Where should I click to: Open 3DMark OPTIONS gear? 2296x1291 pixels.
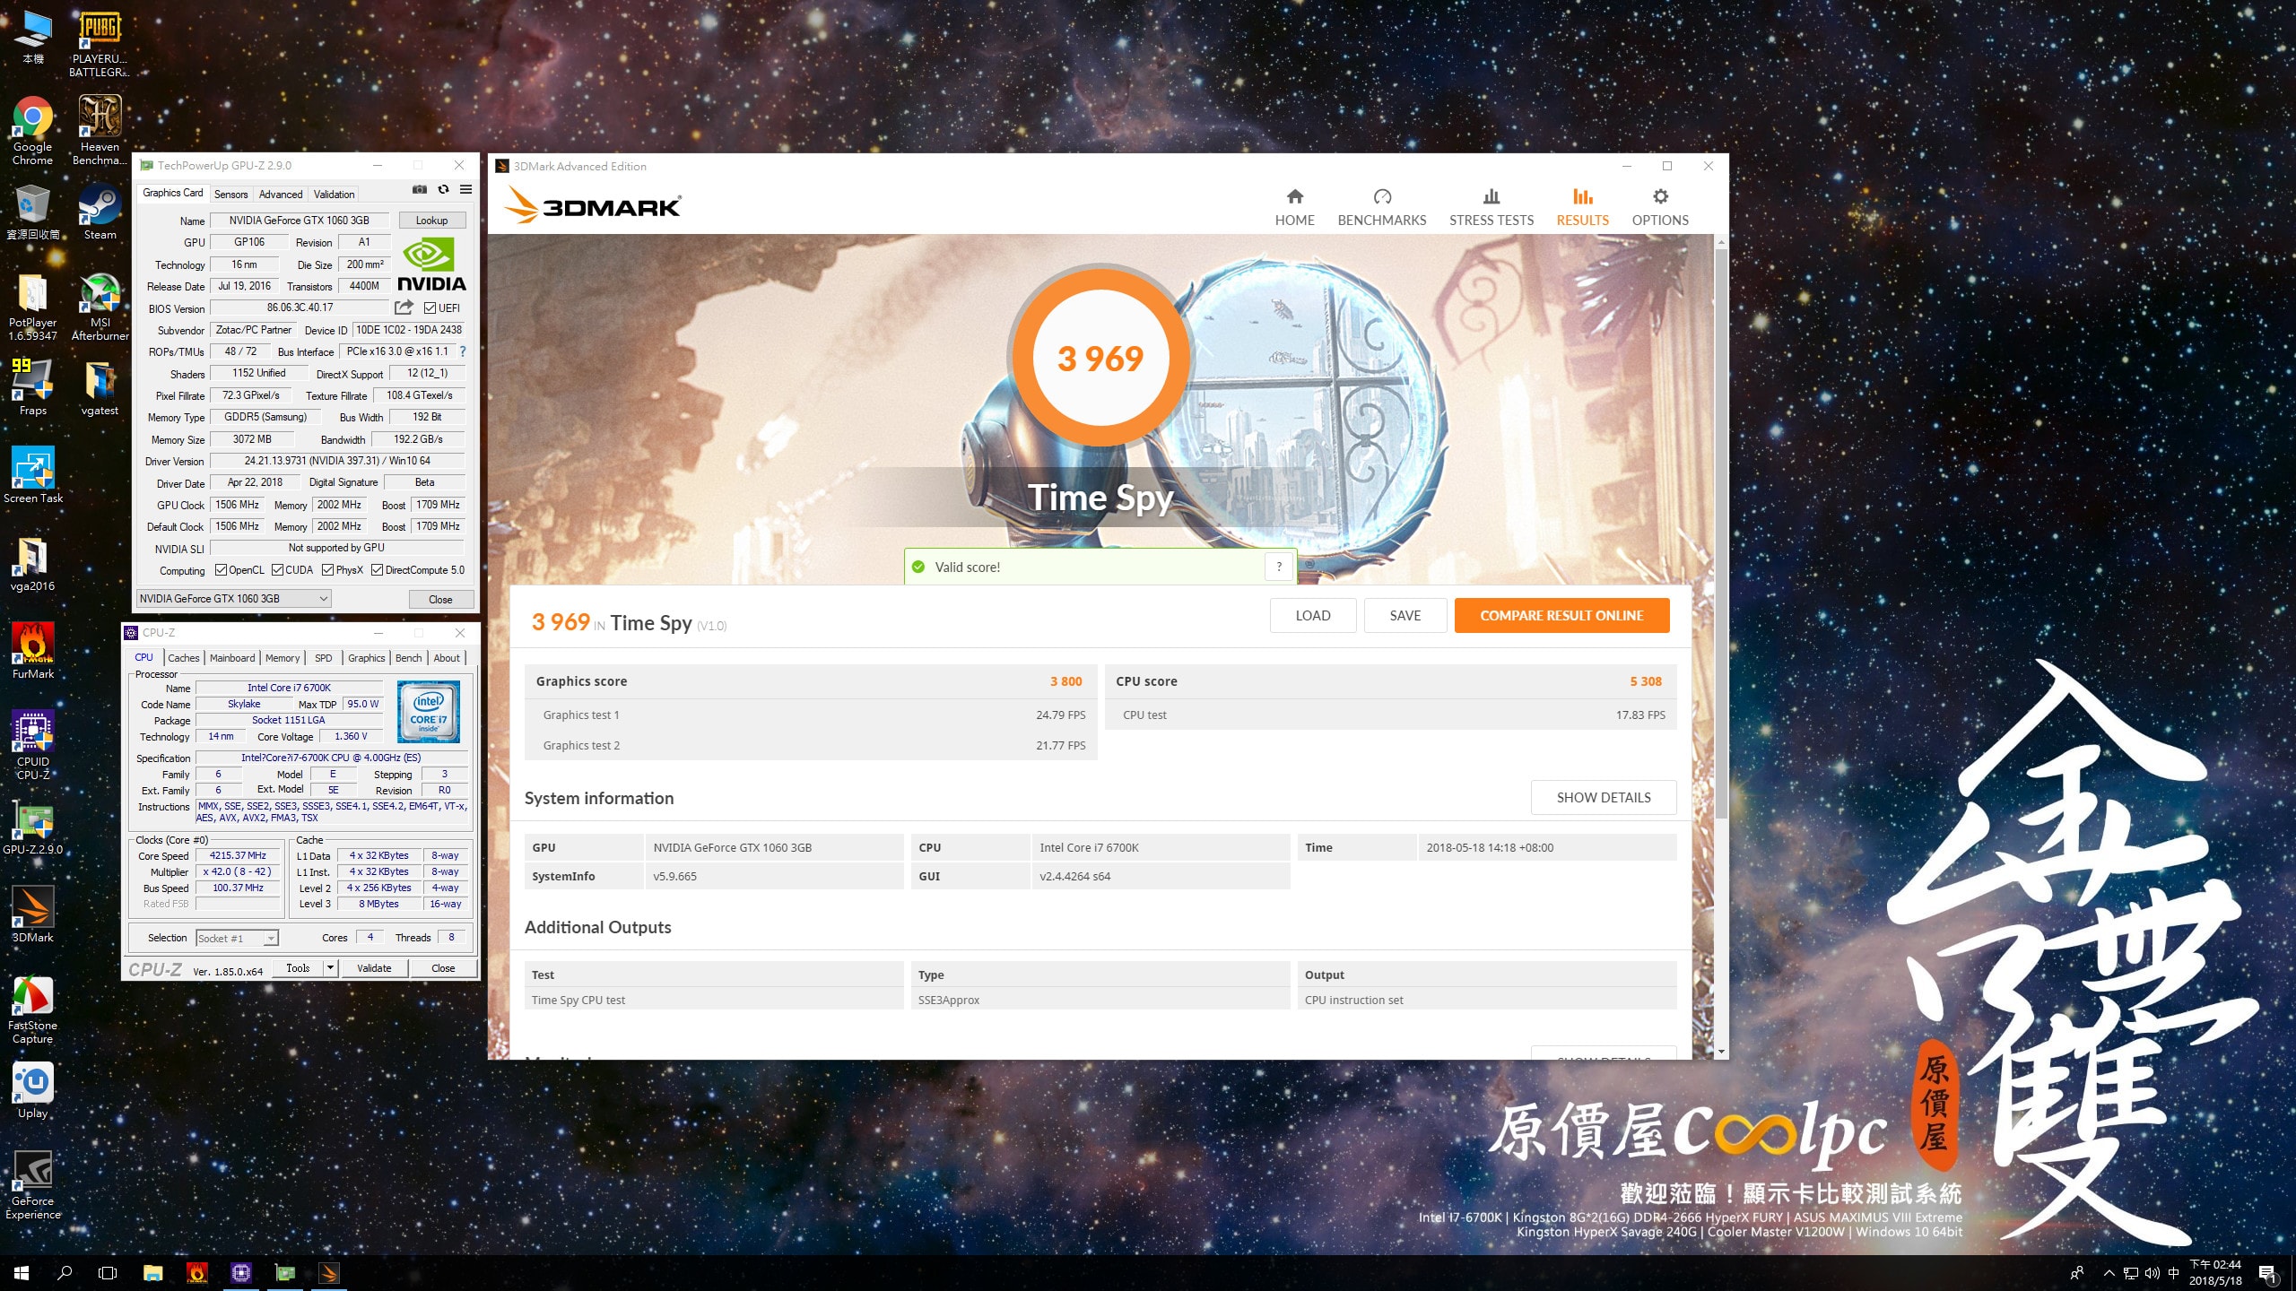pyautogui.click(x=1659, y=207)
